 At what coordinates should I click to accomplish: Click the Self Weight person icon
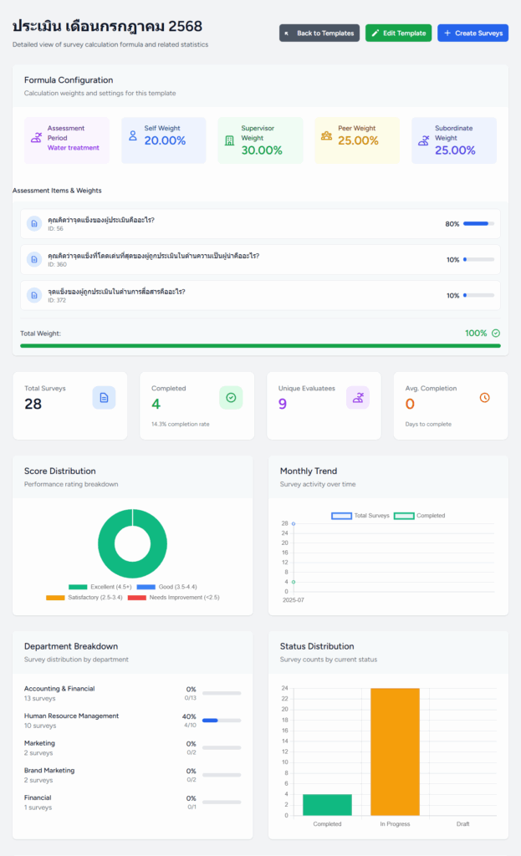point(133,135)
